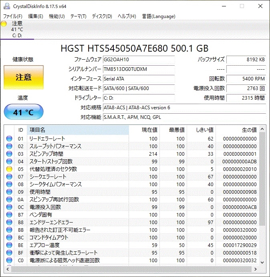
Task: Open the テーマ(T) menu
Action: coord(79,16)
